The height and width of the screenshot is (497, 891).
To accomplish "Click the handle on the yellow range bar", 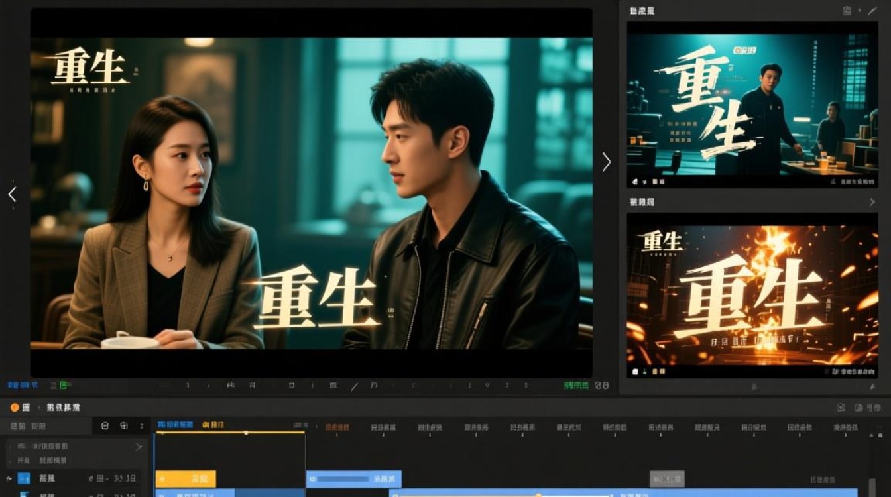I will (246, 433).
